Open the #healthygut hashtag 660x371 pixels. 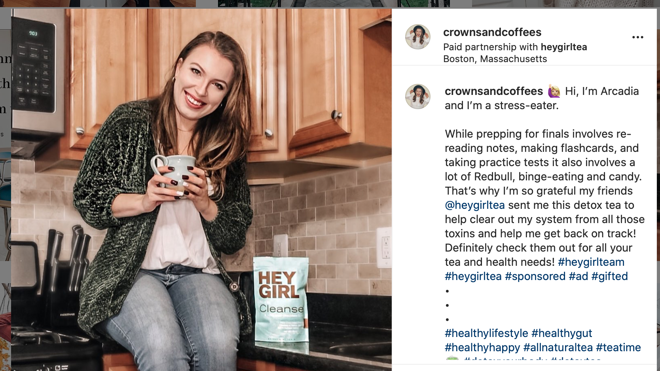(x=562, y=333)
